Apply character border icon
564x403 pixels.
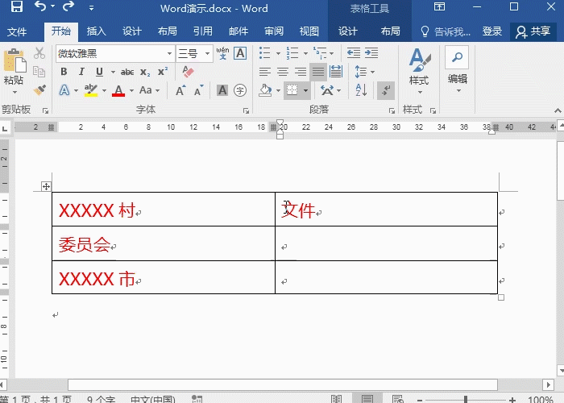(240, 53)
